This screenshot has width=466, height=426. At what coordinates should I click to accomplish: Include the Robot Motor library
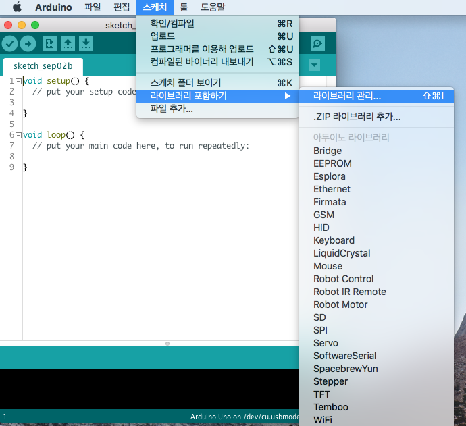point(376,304)
